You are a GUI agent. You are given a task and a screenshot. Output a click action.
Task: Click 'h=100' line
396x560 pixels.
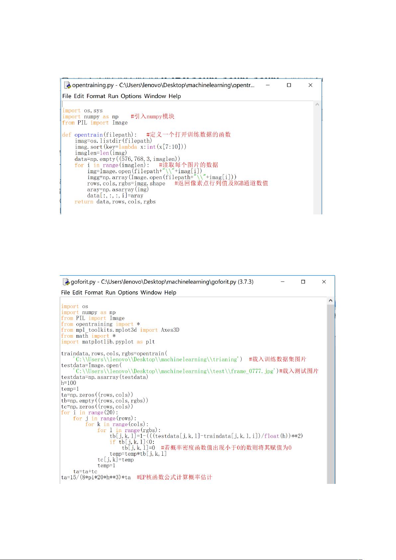pos(68,383)
